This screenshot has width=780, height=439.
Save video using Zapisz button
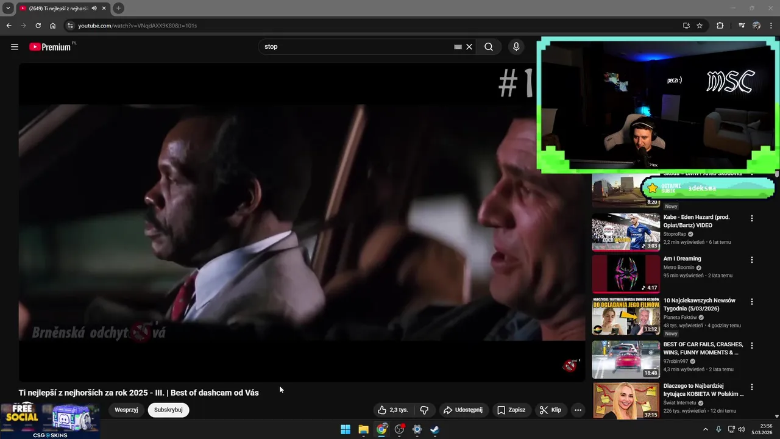pyautogui.click(x=511, y=410)
